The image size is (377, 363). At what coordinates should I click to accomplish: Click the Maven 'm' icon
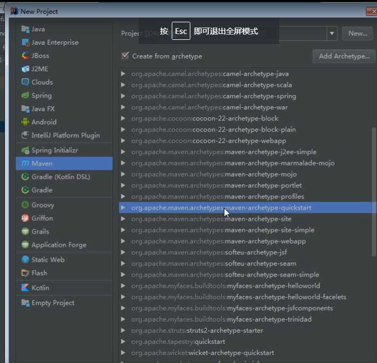coord(25,163)
